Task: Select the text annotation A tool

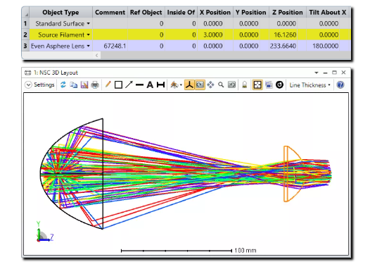Action: [x=150, y=85]
